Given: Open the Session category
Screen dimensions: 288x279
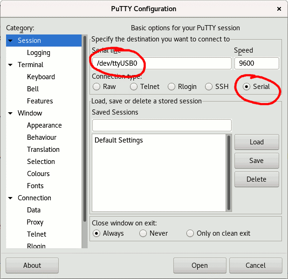Looking at the screenshot, I should (29, 41).
